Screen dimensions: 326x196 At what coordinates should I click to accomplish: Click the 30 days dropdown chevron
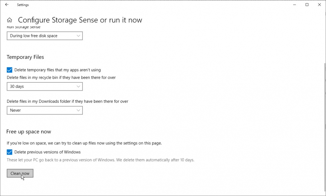[x=78, y=86]
